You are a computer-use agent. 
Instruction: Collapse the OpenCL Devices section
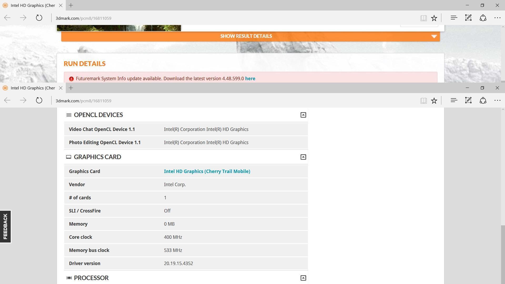[303, 115]
